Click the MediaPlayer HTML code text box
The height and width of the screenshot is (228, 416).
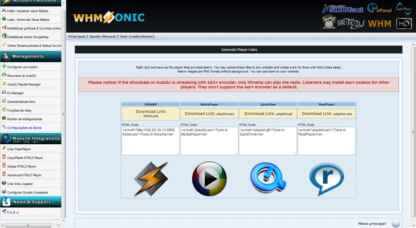[x=209, y=141]
